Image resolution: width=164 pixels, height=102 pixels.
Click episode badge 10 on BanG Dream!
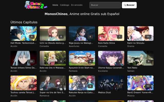pyautogui.click(x=148, y=86)
